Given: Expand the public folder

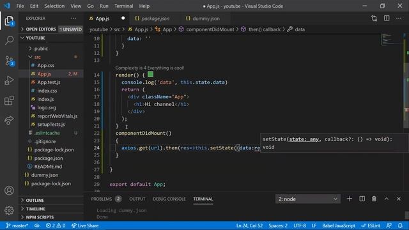Looking at the screenshot, I should (x=52, y=49).
